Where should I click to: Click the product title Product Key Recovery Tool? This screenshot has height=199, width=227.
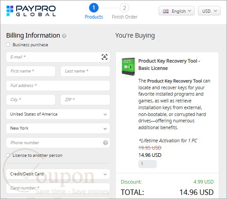[169, 64]
